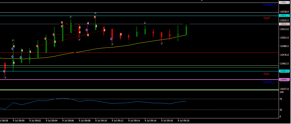Click the 15476.0 price scale value
291x124 pixels.
[x=285, y=55]
